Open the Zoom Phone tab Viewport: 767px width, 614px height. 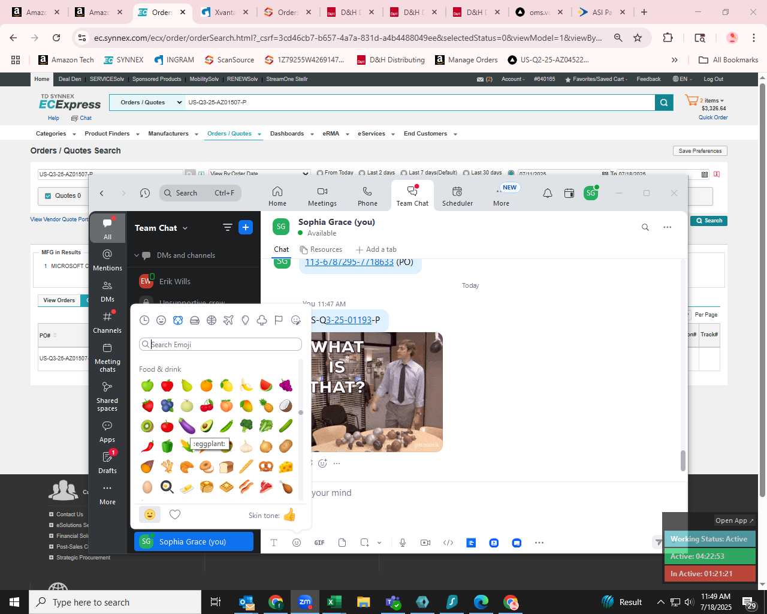pos(367,196)
